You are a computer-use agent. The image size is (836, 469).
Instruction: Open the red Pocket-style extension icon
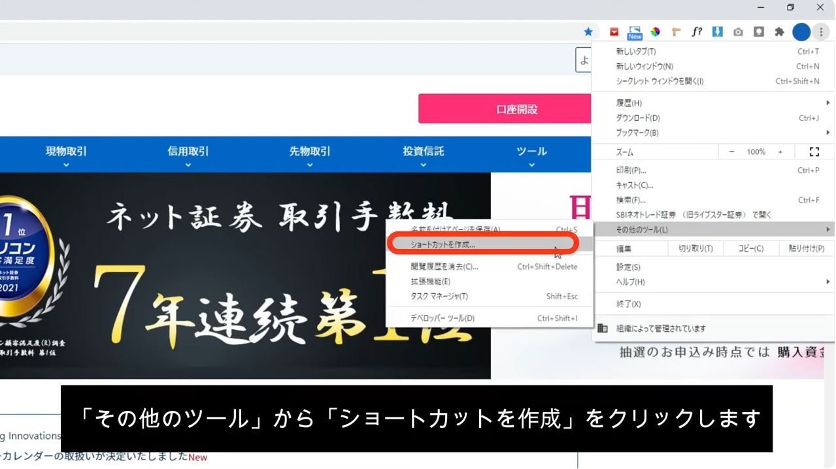pyautogui.click(x=614, y=31)
